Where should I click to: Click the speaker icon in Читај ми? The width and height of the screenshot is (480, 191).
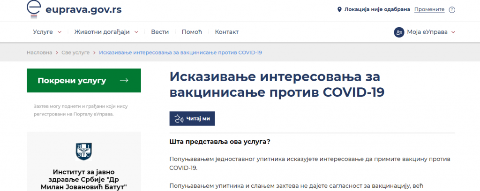178,119
